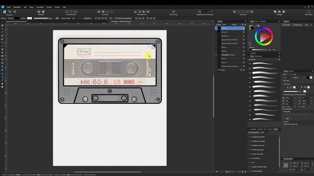Click the Abtrennen button in Symbole panel
The width and height of the screenshot is (314, 176).
tap(298, 25)
